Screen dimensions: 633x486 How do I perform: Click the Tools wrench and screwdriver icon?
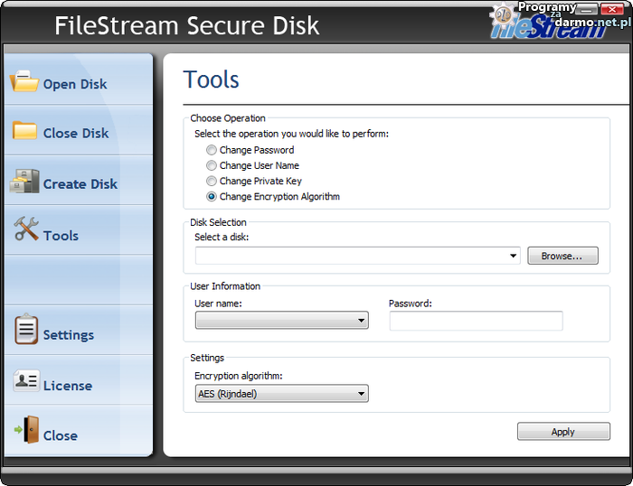point(25,229)
